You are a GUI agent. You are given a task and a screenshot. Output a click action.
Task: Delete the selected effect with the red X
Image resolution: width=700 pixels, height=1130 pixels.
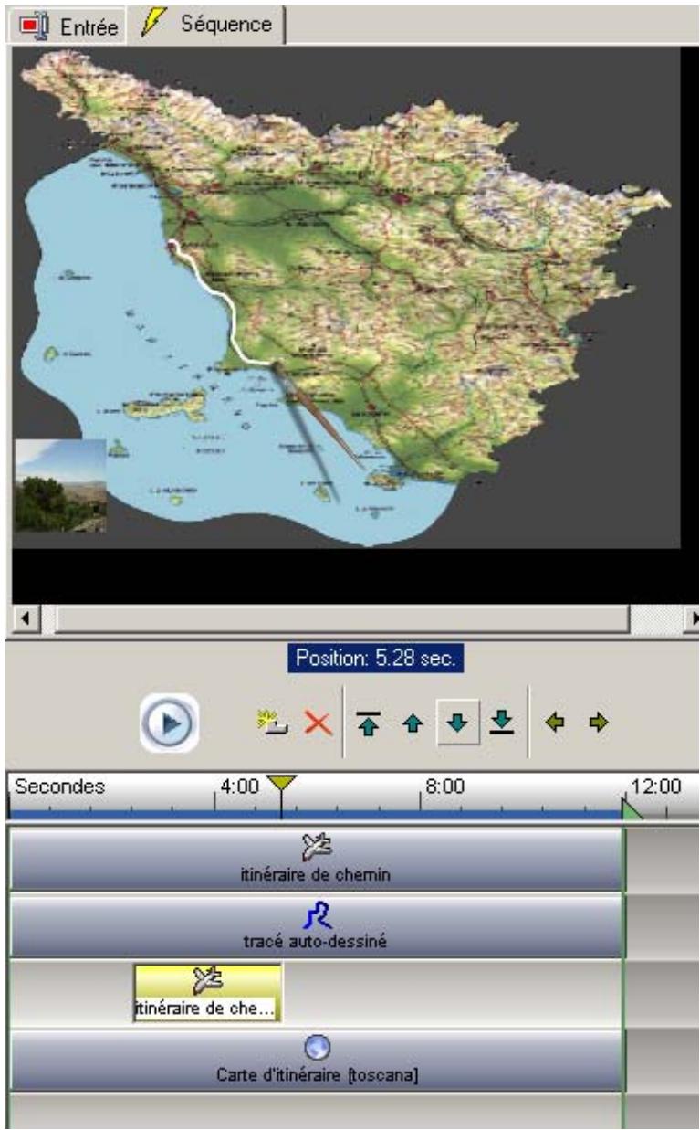(317, 723)
